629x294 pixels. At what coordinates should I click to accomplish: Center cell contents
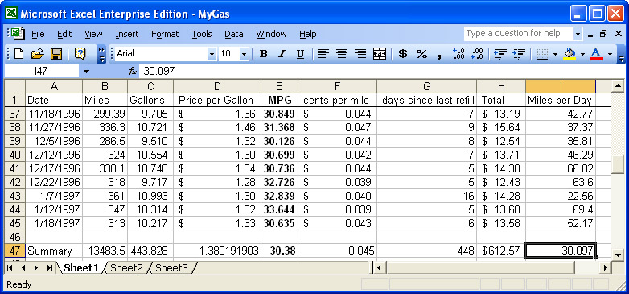[342, 54]
